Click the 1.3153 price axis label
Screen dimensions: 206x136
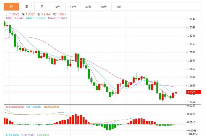click(191, 44)
